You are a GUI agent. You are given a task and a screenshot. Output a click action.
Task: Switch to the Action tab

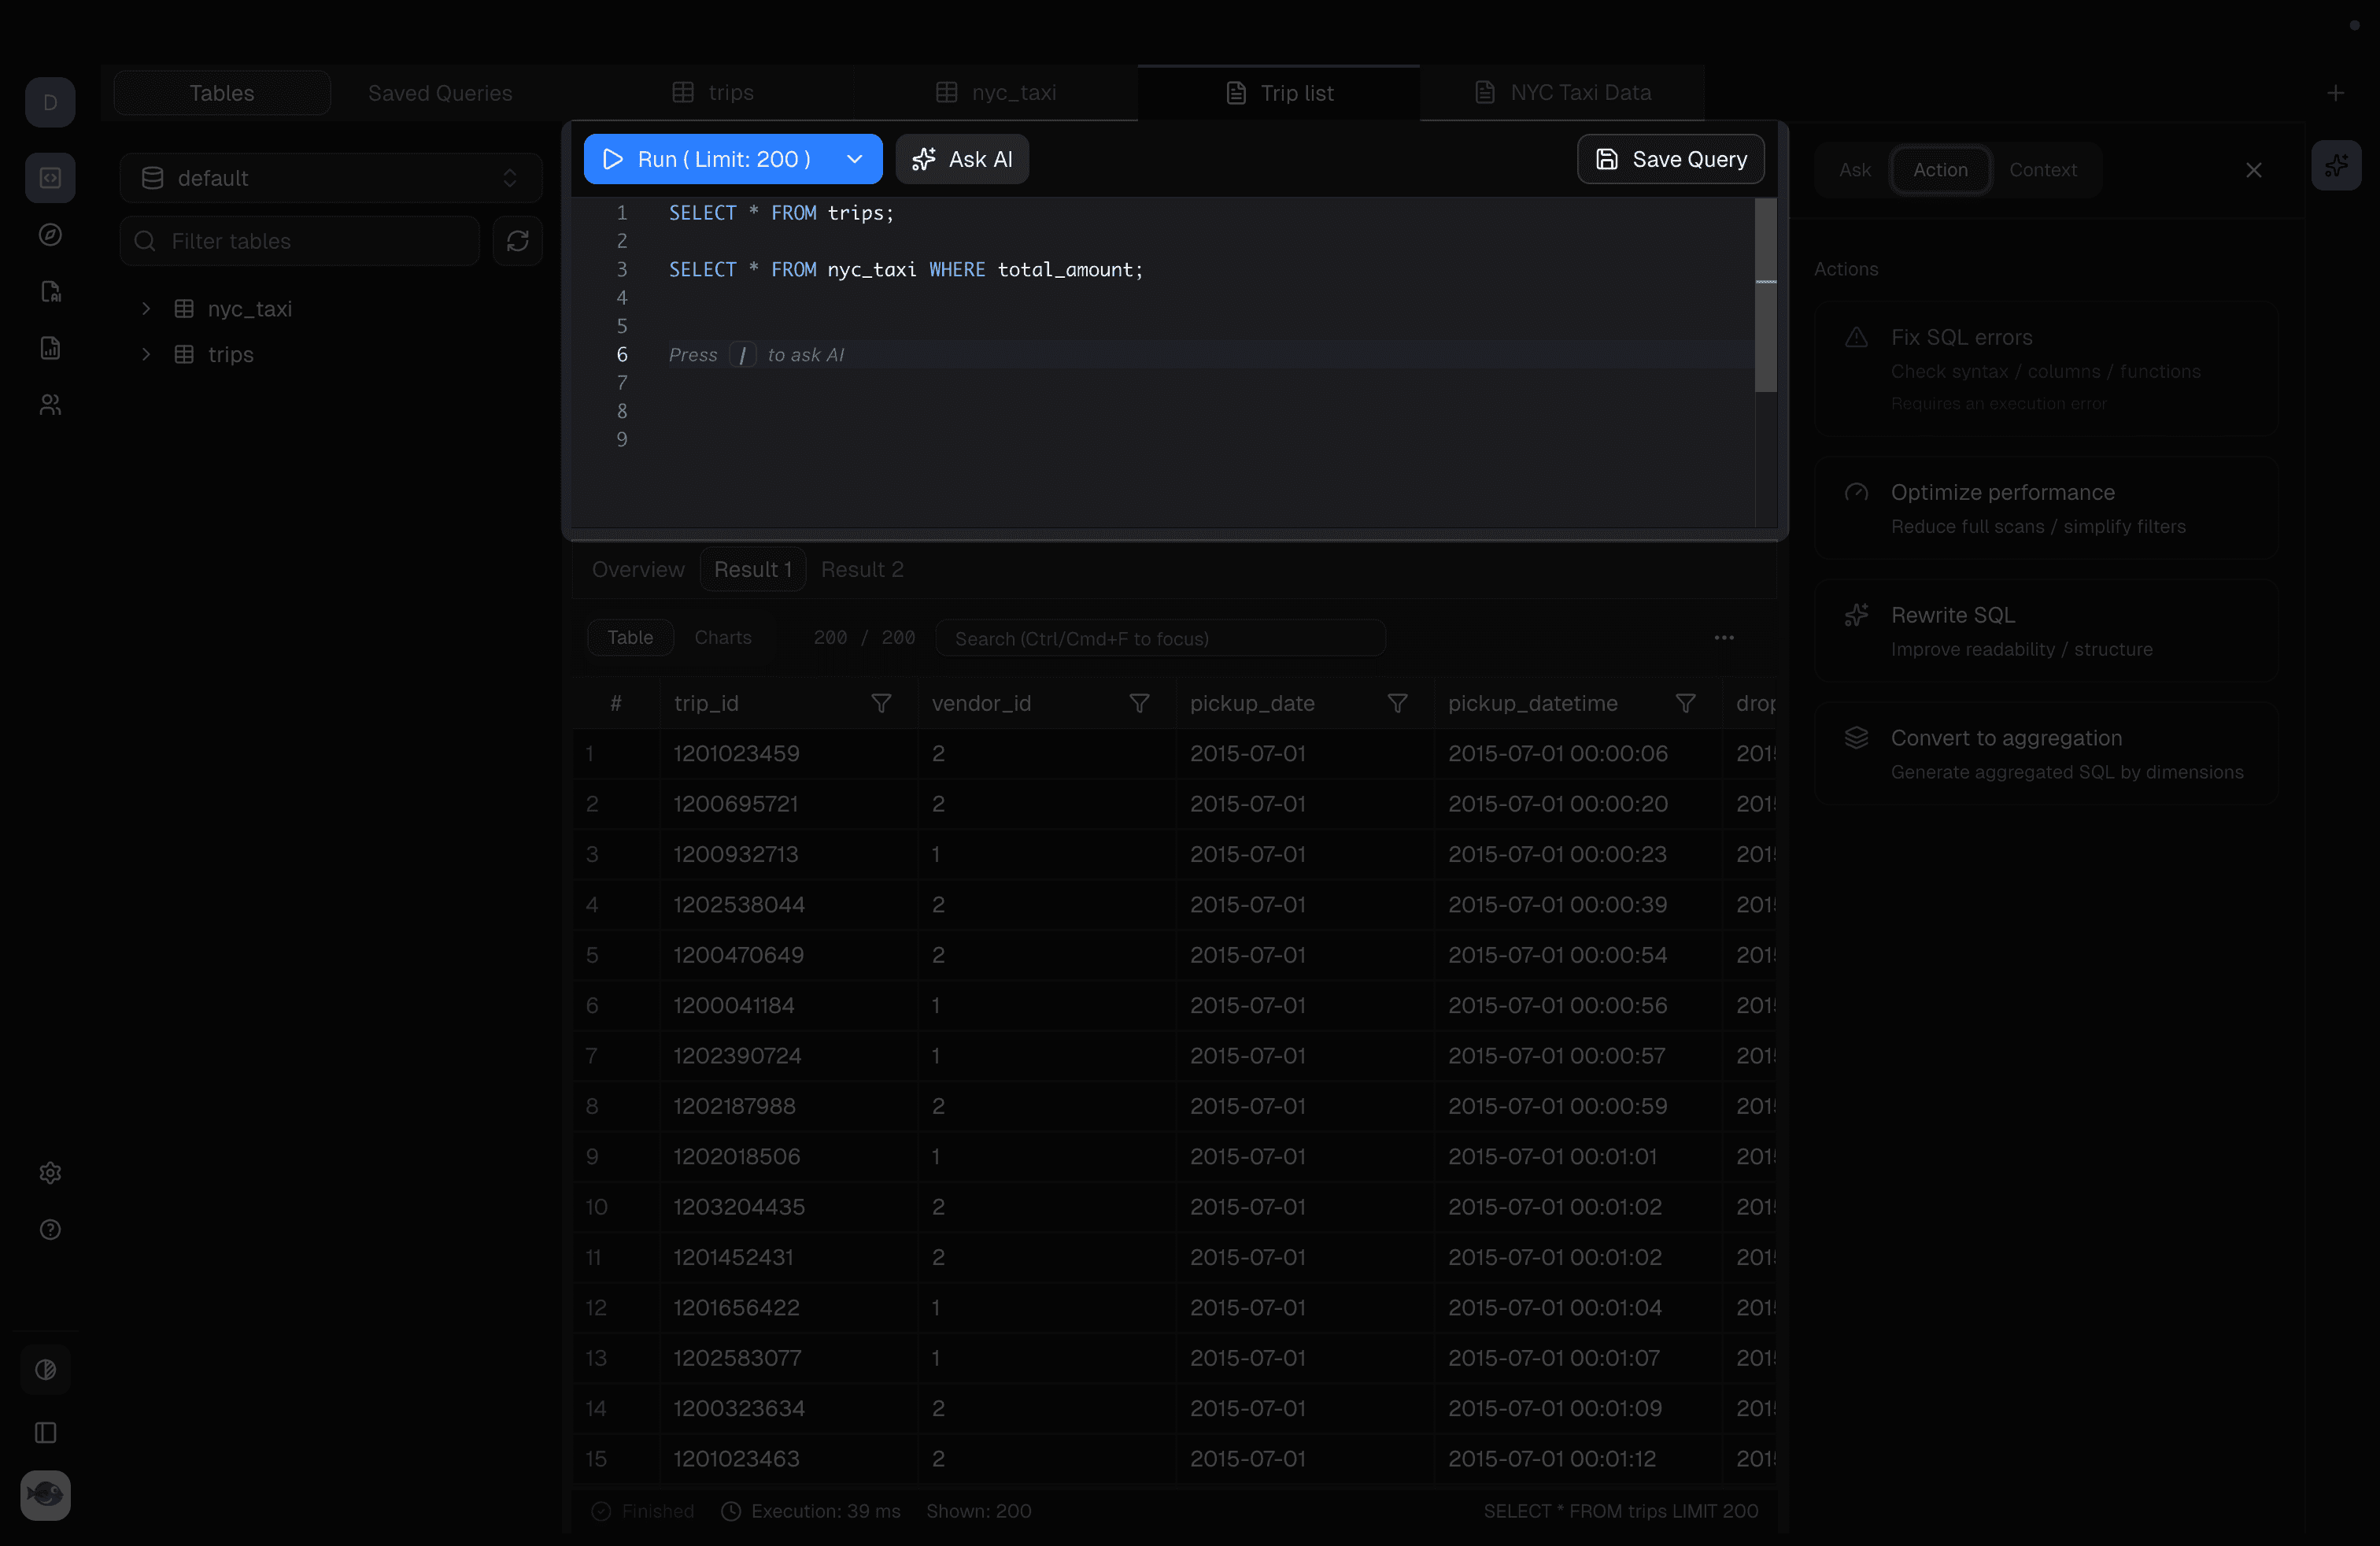pos(1941,170)
